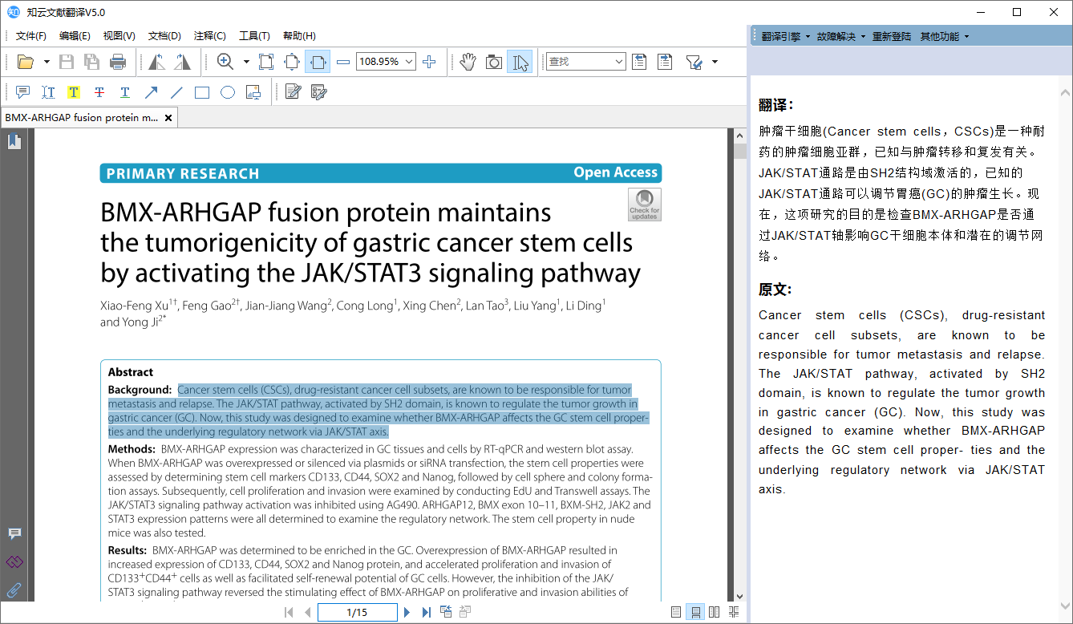Viewport: 1073px width, 624px height.
Task: Increase zoom with the plus button
Action: point(429,62)
